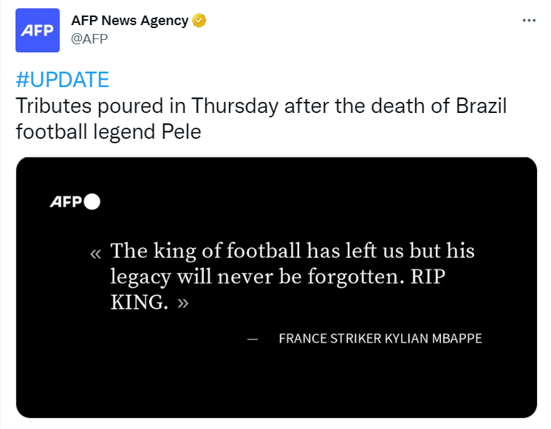This screenshot has width=551, height=429.
Task: Click the quote text 'The king of football'
Action: [205, 251]
